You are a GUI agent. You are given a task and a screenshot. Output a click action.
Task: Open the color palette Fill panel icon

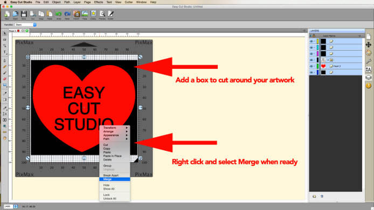coord(369,53)
